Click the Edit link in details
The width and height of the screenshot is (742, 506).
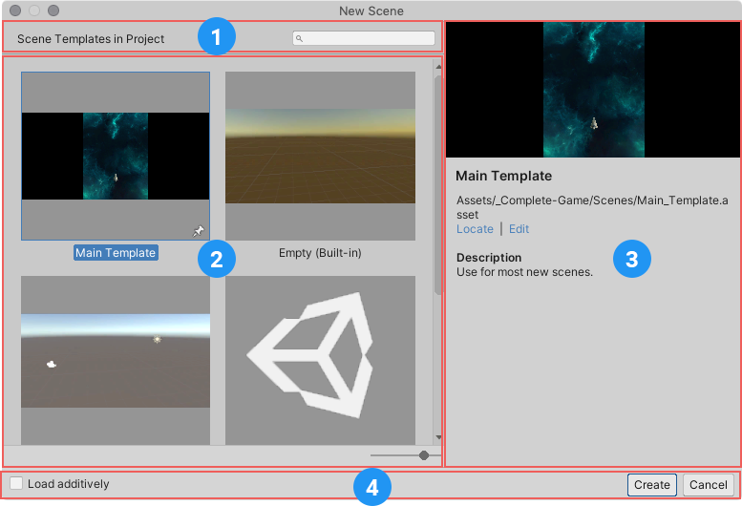(519, 229)
